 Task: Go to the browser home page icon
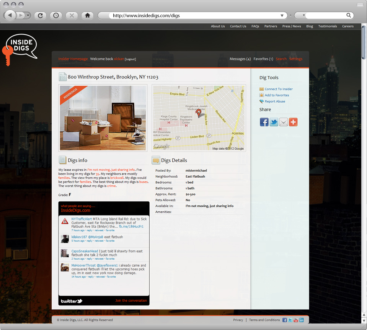point(88,15)
